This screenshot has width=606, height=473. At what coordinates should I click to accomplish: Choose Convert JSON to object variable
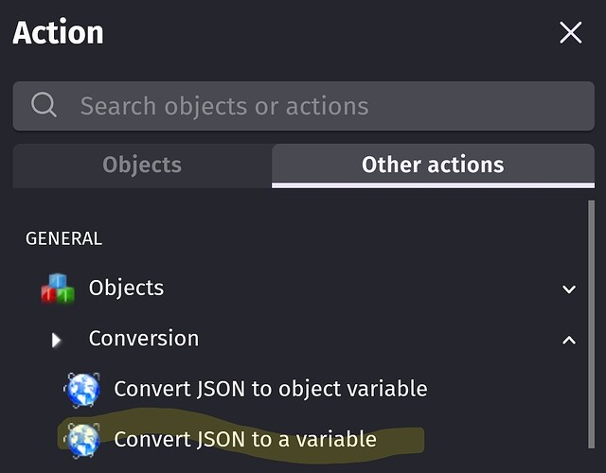coord(271,389)
